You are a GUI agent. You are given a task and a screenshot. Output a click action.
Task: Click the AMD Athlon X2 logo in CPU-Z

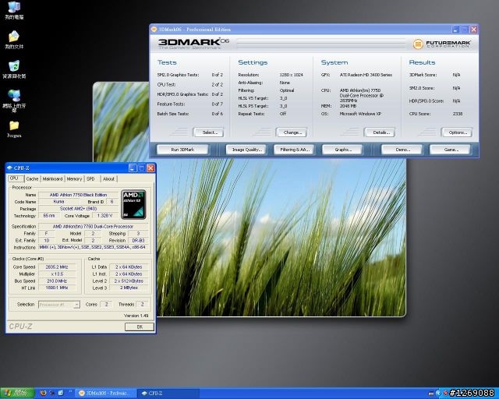click(133, 205)
